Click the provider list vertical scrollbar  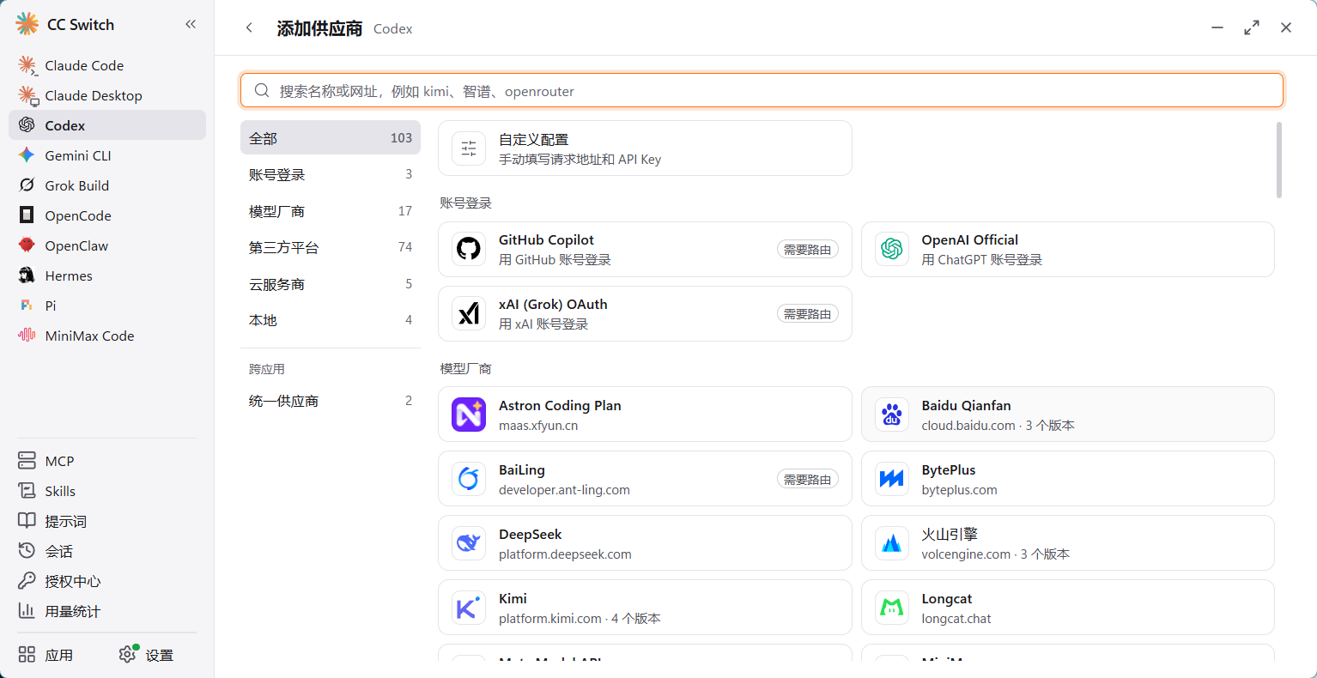[x=1279, y=160]
